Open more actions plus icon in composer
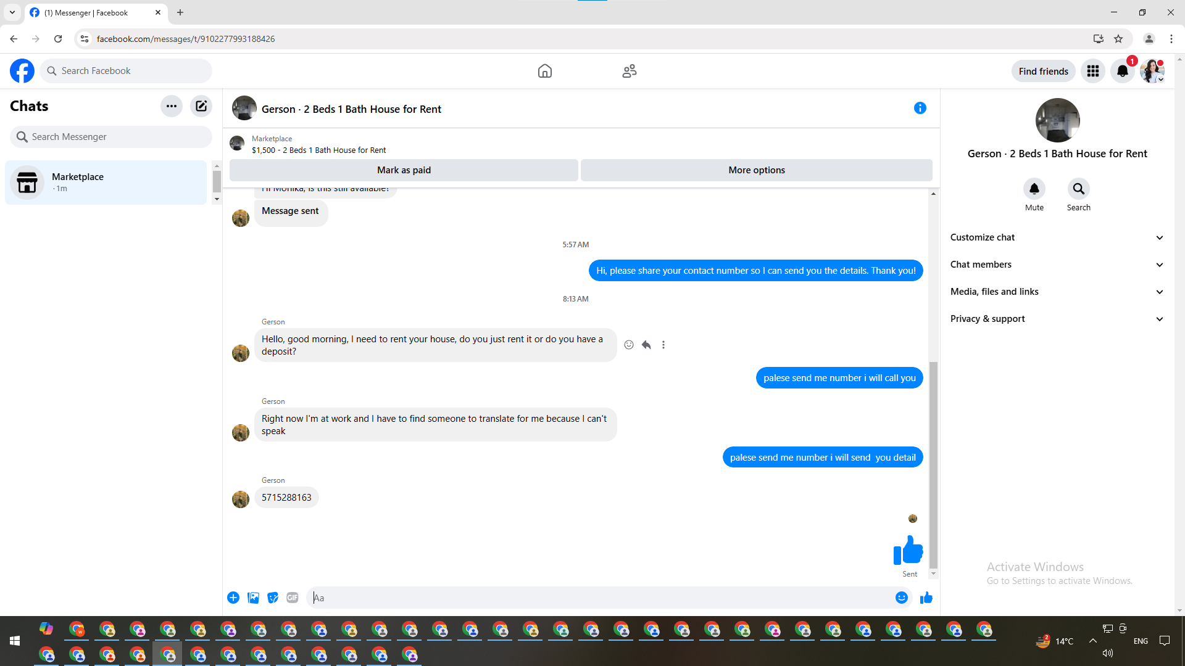 pyautogui.click(x=233, y=598)
